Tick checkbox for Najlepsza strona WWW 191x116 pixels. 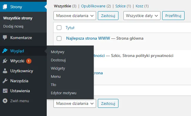tap(59, 38)
